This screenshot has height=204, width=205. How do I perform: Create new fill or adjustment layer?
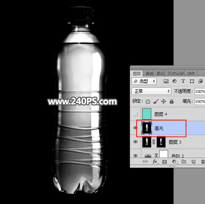point(175,162)
